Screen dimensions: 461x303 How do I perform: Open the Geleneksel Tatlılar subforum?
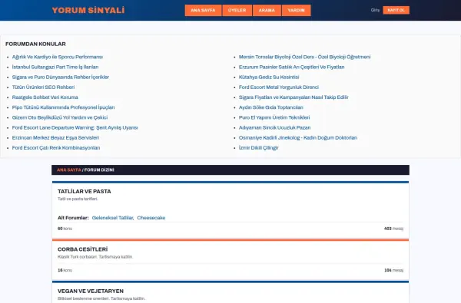(x=113, y=218)
